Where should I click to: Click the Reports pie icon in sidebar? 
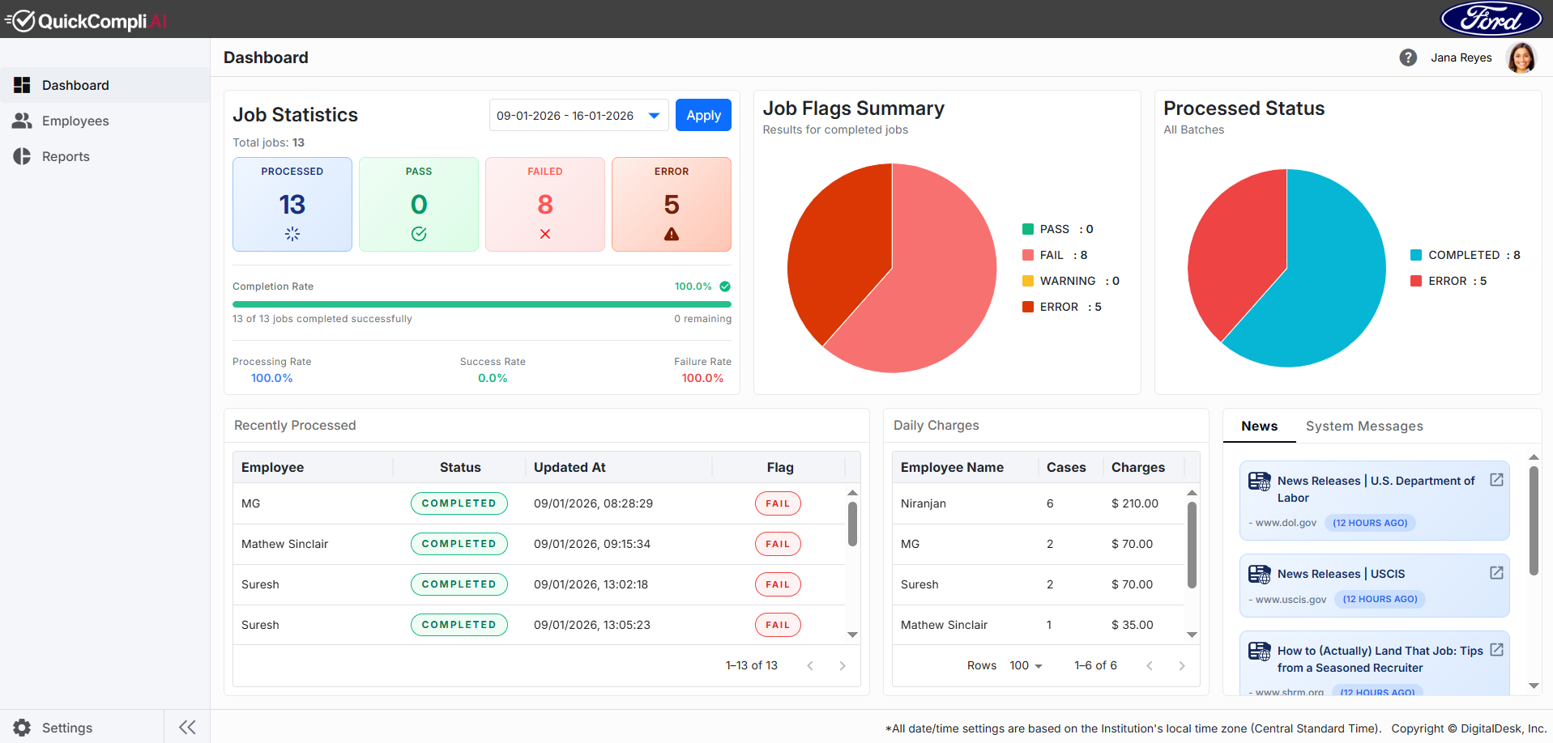click(x=22, y=156)
